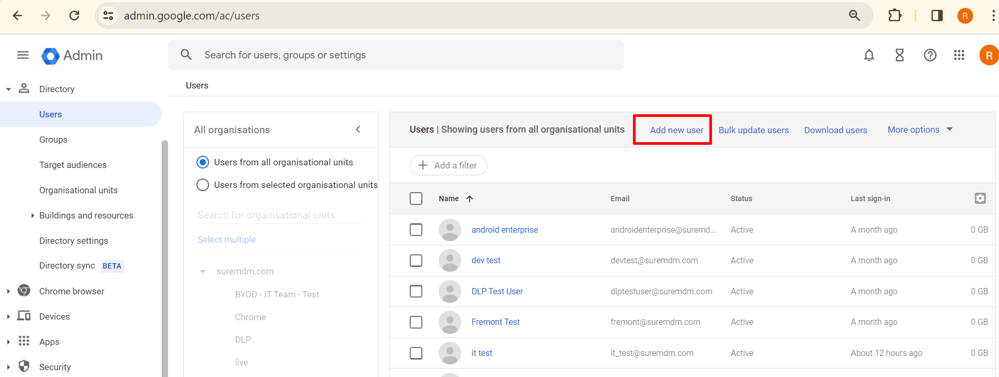Open tasks hourglass icon
999x377 pixels.
[900, 55]
